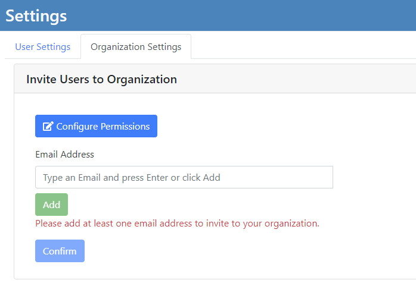Open the Configure Permissions dialog
The image size is (416, 283).
click(x=96, y=126)
